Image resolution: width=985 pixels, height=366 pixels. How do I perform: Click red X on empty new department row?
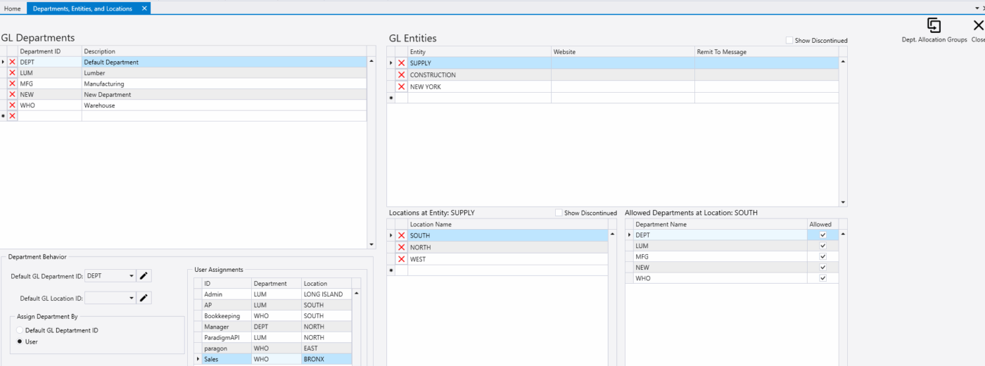point(12,116)
